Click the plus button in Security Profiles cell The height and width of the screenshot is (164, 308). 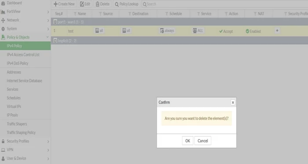click(277, 31)
